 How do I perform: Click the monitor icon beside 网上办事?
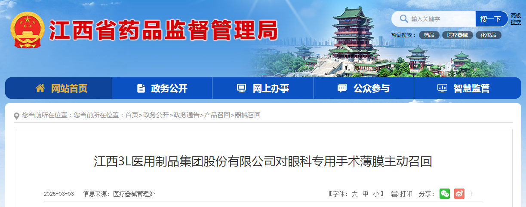(x=242, y=88)
